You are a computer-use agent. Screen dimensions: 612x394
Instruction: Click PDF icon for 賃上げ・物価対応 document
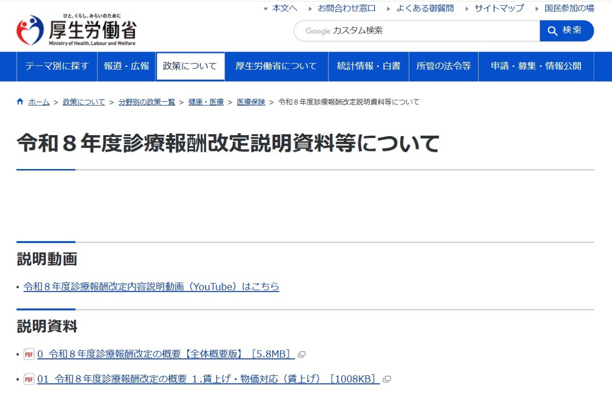29,380
